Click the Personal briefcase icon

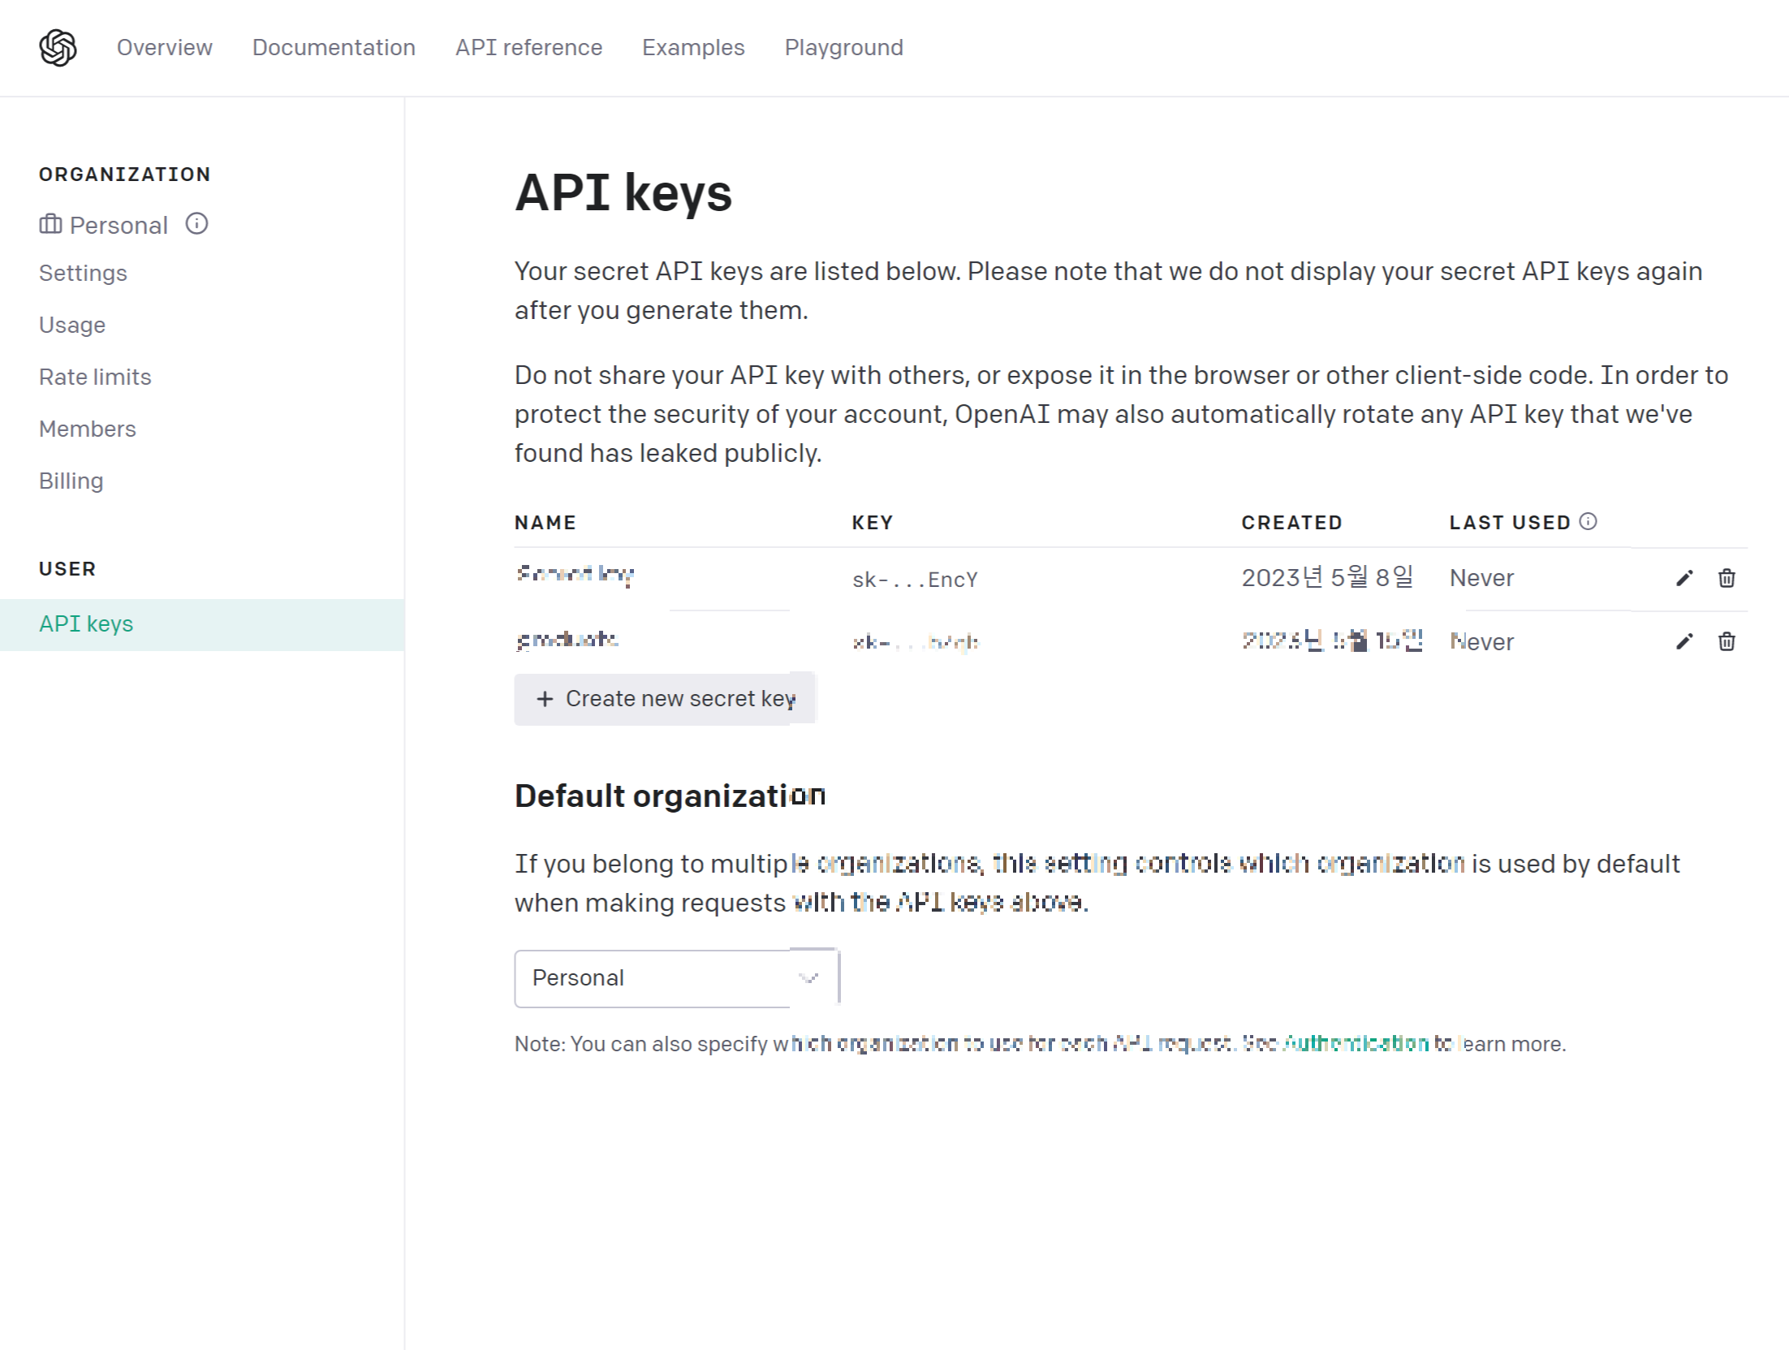click(50, 224)
